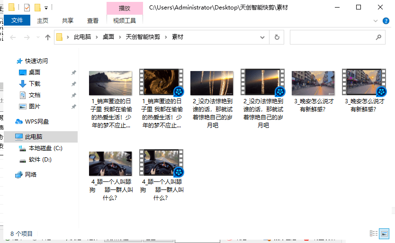Select the 3_晚安怎么说才有新鲜感 image file thumbnail
The width and height of the screenshot is (395, 243).
(313, 83)
